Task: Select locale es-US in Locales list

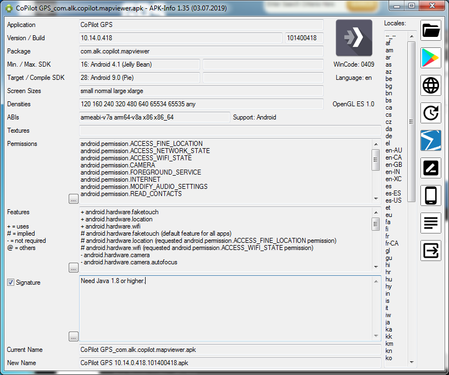Action: [393, 200]
